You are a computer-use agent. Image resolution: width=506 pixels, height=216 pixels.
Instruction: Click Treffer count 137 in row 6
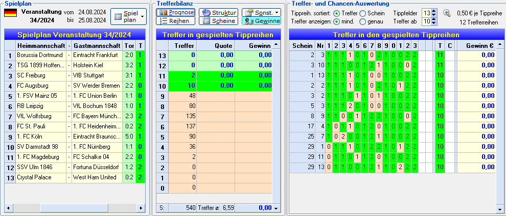point(182,127)
